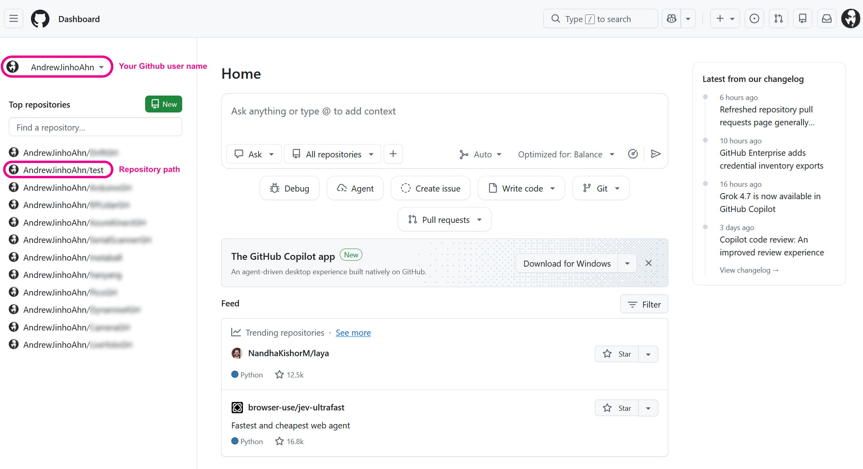Open the Copilot chat icon in header
The width and height of the screenshot is (863, 469).
pyautogui.click(x=672, y=19)
